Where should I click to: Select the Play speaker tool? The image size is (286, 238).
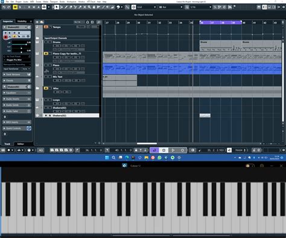[x=108, y=7]
